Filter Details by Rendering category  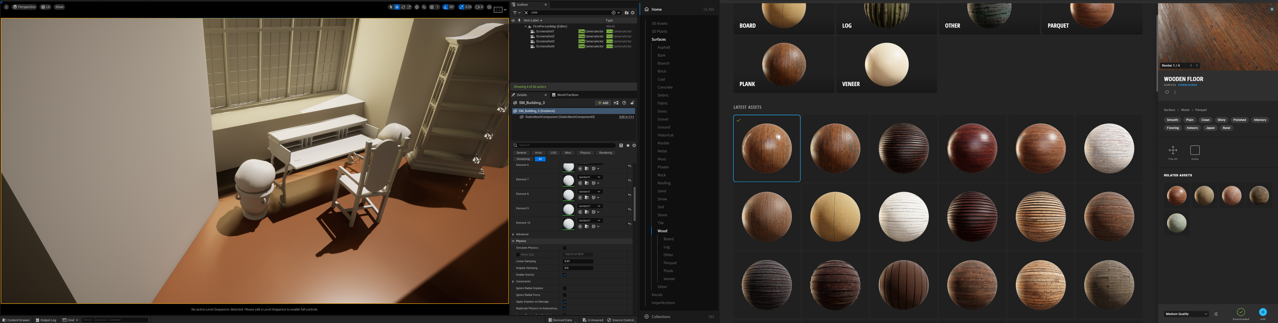coord(606,152)
